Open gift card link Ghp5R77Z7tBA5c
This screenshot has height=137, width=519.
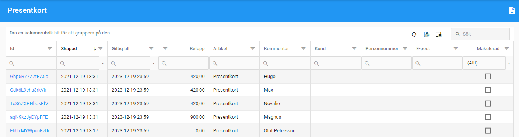coord(29,77)
